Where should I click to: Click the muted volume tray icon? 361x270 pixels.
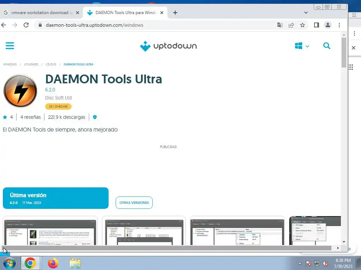(325, 263)
